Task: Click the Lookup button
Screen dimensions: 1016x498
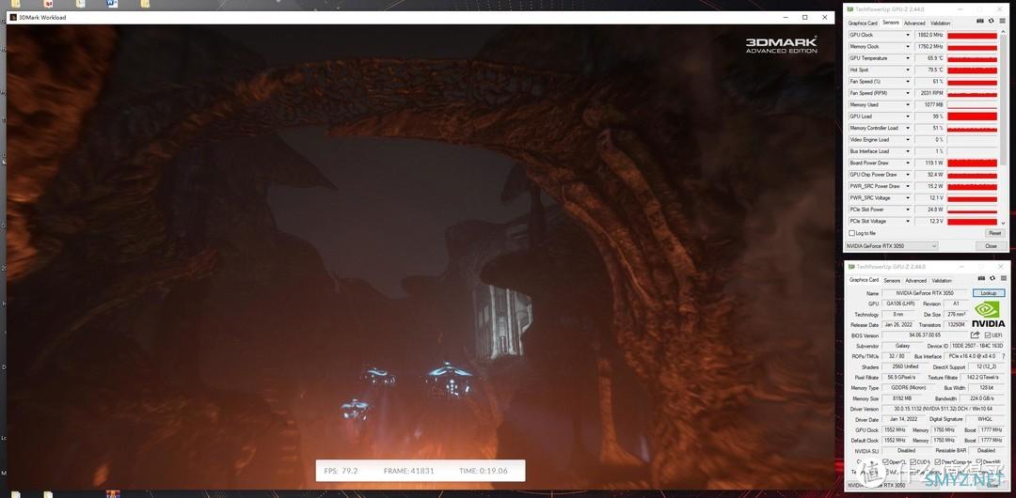Action: tap(988, 293)
